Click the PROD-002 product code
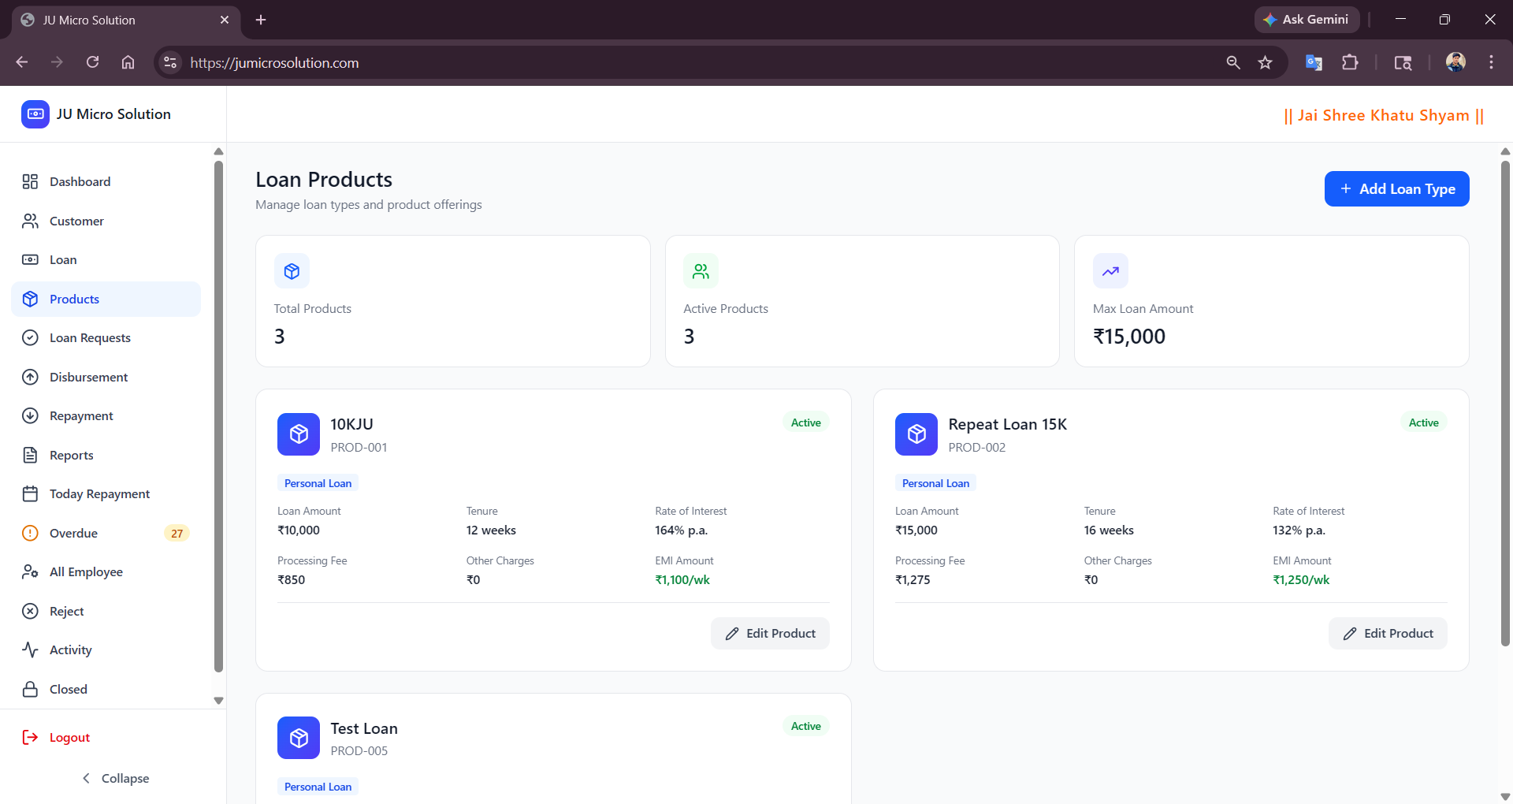 [x=977, y=448]
